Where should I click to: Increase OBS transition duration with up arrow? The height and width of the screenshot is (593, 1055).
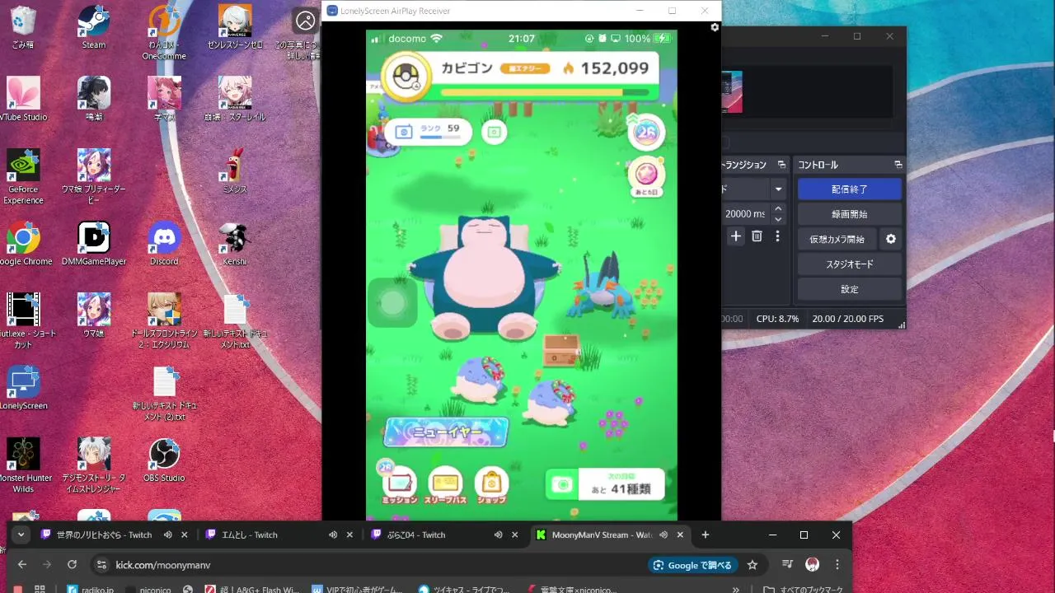tap(778, 209)
